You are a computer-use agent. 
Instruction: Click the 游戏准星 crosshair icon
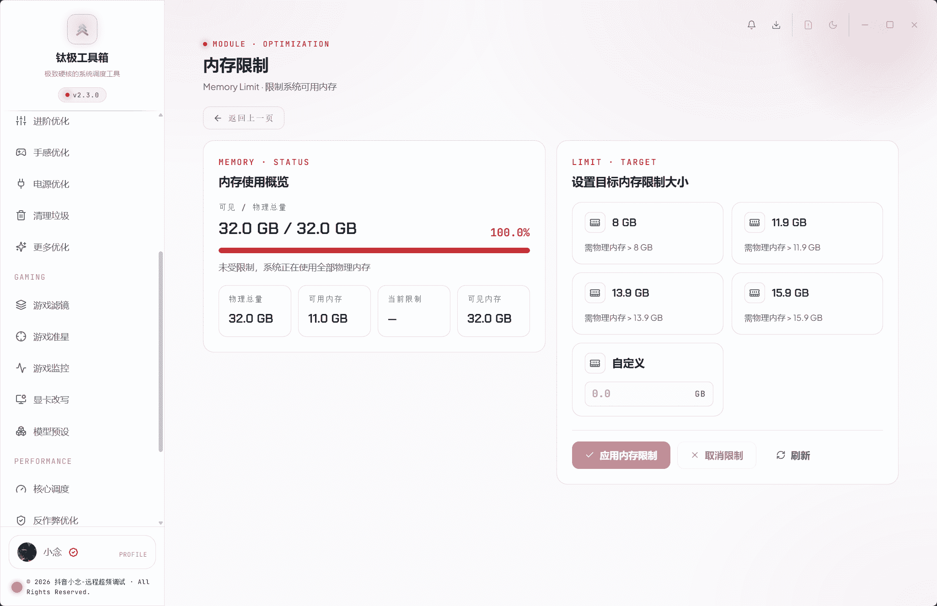click(21, 337)
